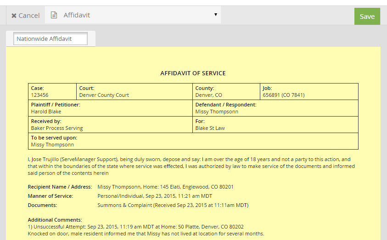Click plaintiff name Harold Blake
The image size is (387, 240).
coord(46,112)
